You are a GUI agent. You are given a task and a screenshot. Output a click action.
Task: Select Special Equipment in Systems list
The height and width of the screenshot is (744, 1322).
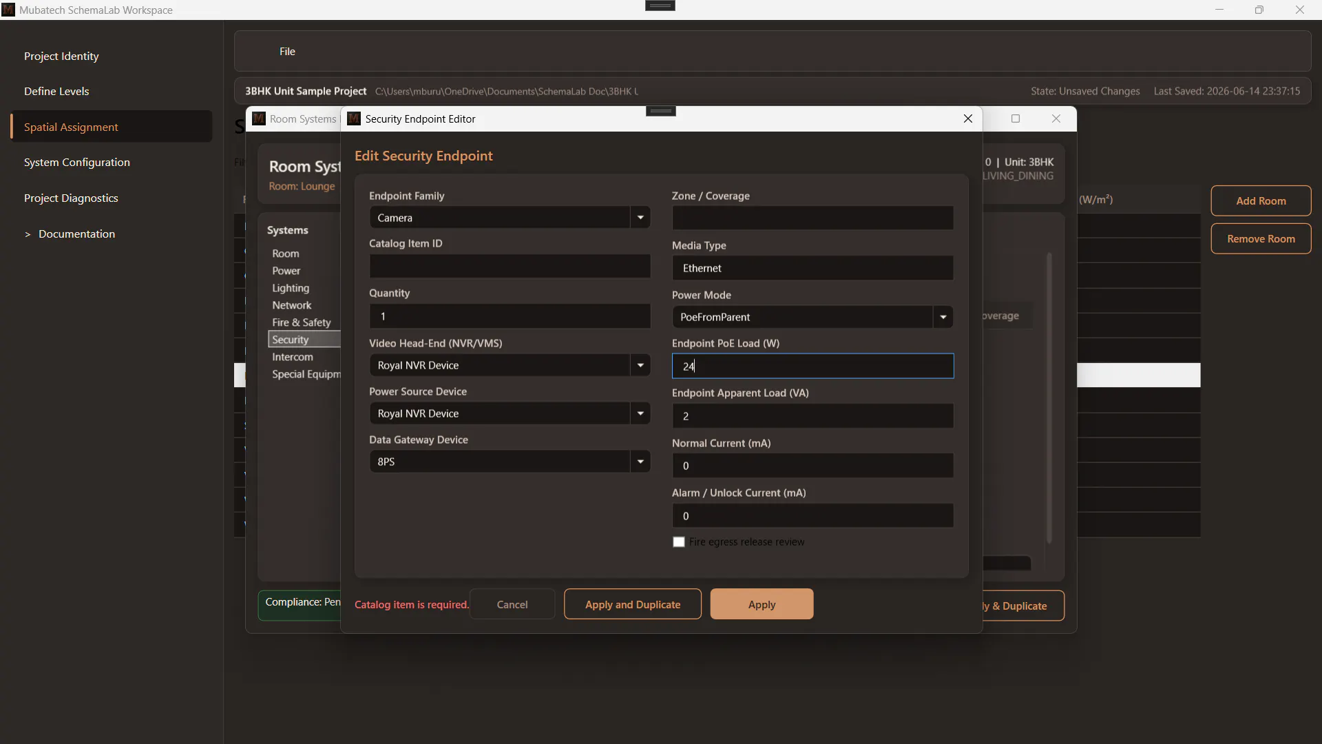306,374
